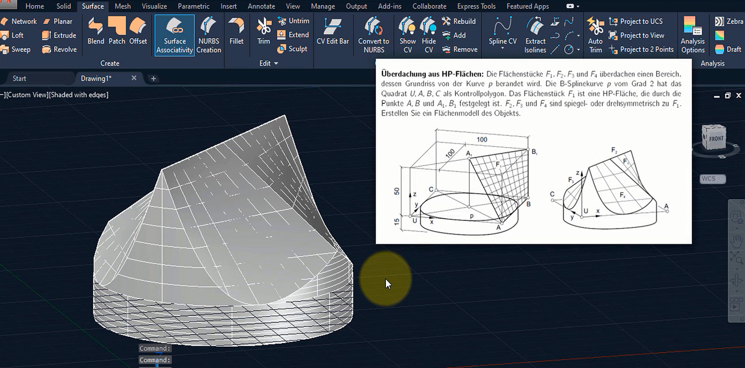This screenshot has height=368, width=745.
Task: Open the CV Edit Bar tool
Action: (x=333, y=31)
